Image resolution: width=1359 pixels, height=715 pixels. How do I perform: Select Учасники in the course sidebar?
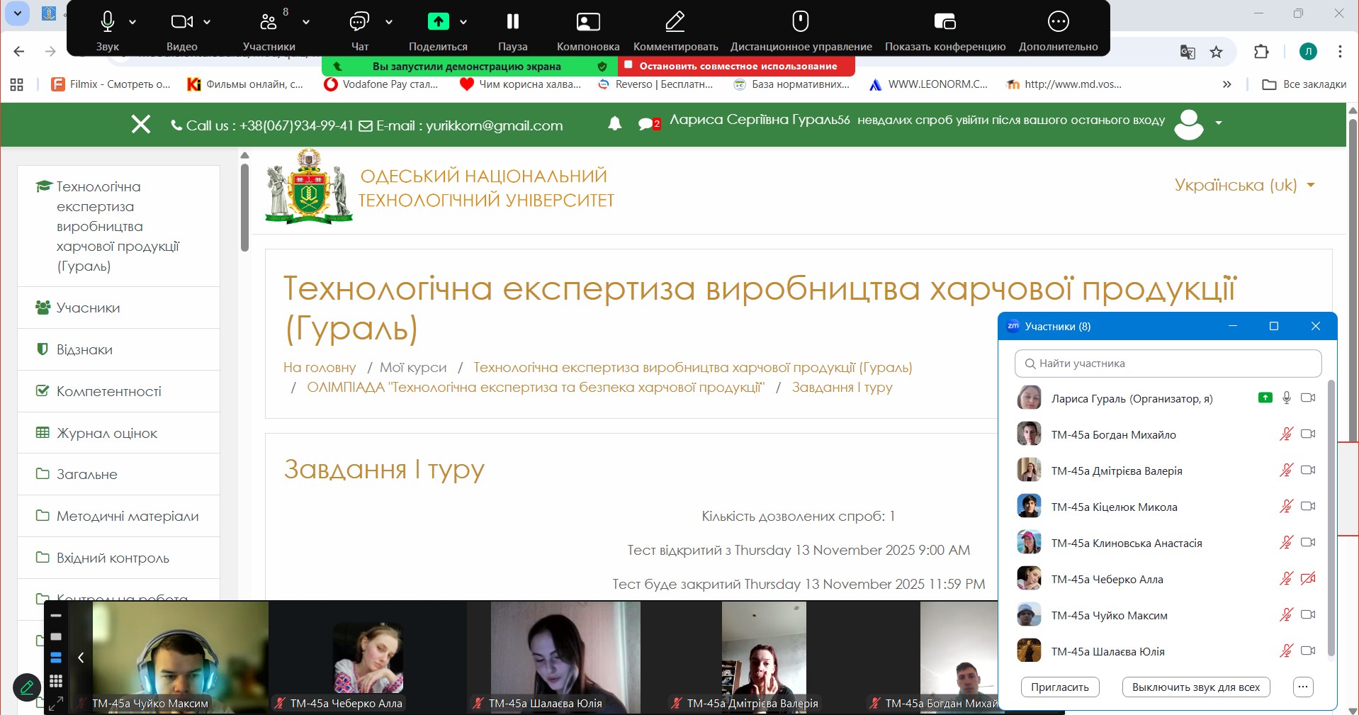(88, 308)
